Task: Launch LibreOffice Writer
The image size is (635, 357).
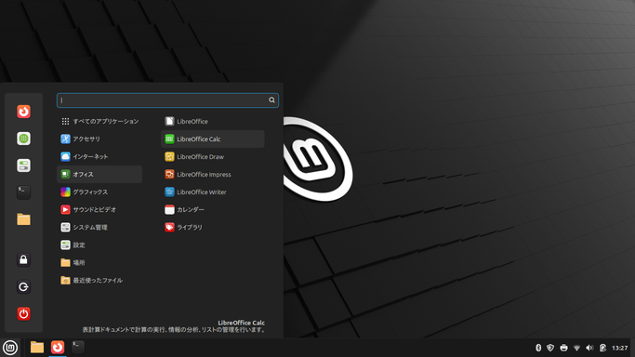Action: (213, 192)
